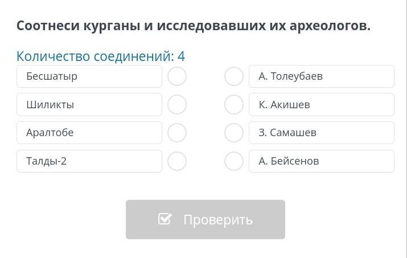Click the connector circle next to Аралтобе
The height and width of the screenshot is (258, 407).
[x=177, y=133]
